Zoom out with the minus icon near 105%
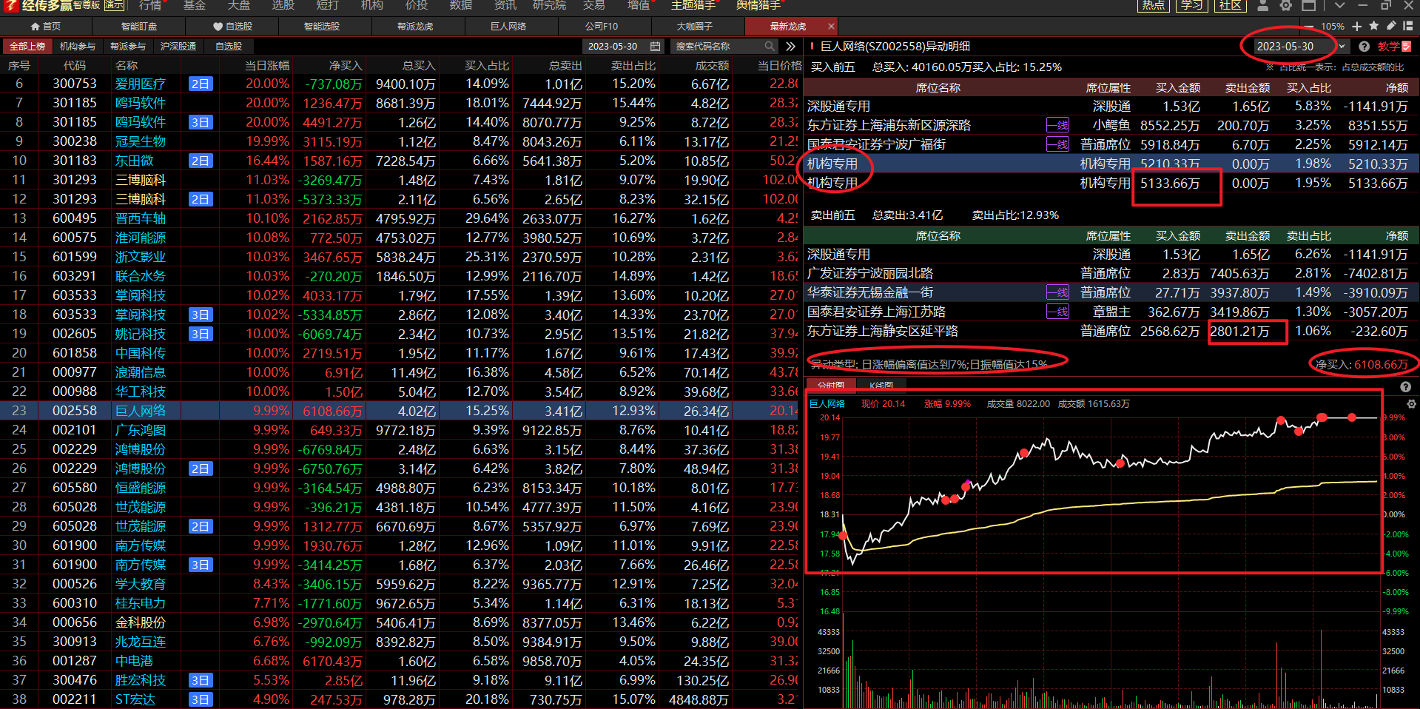This screenshot has width=1420, height=709. coord(1309,26)
